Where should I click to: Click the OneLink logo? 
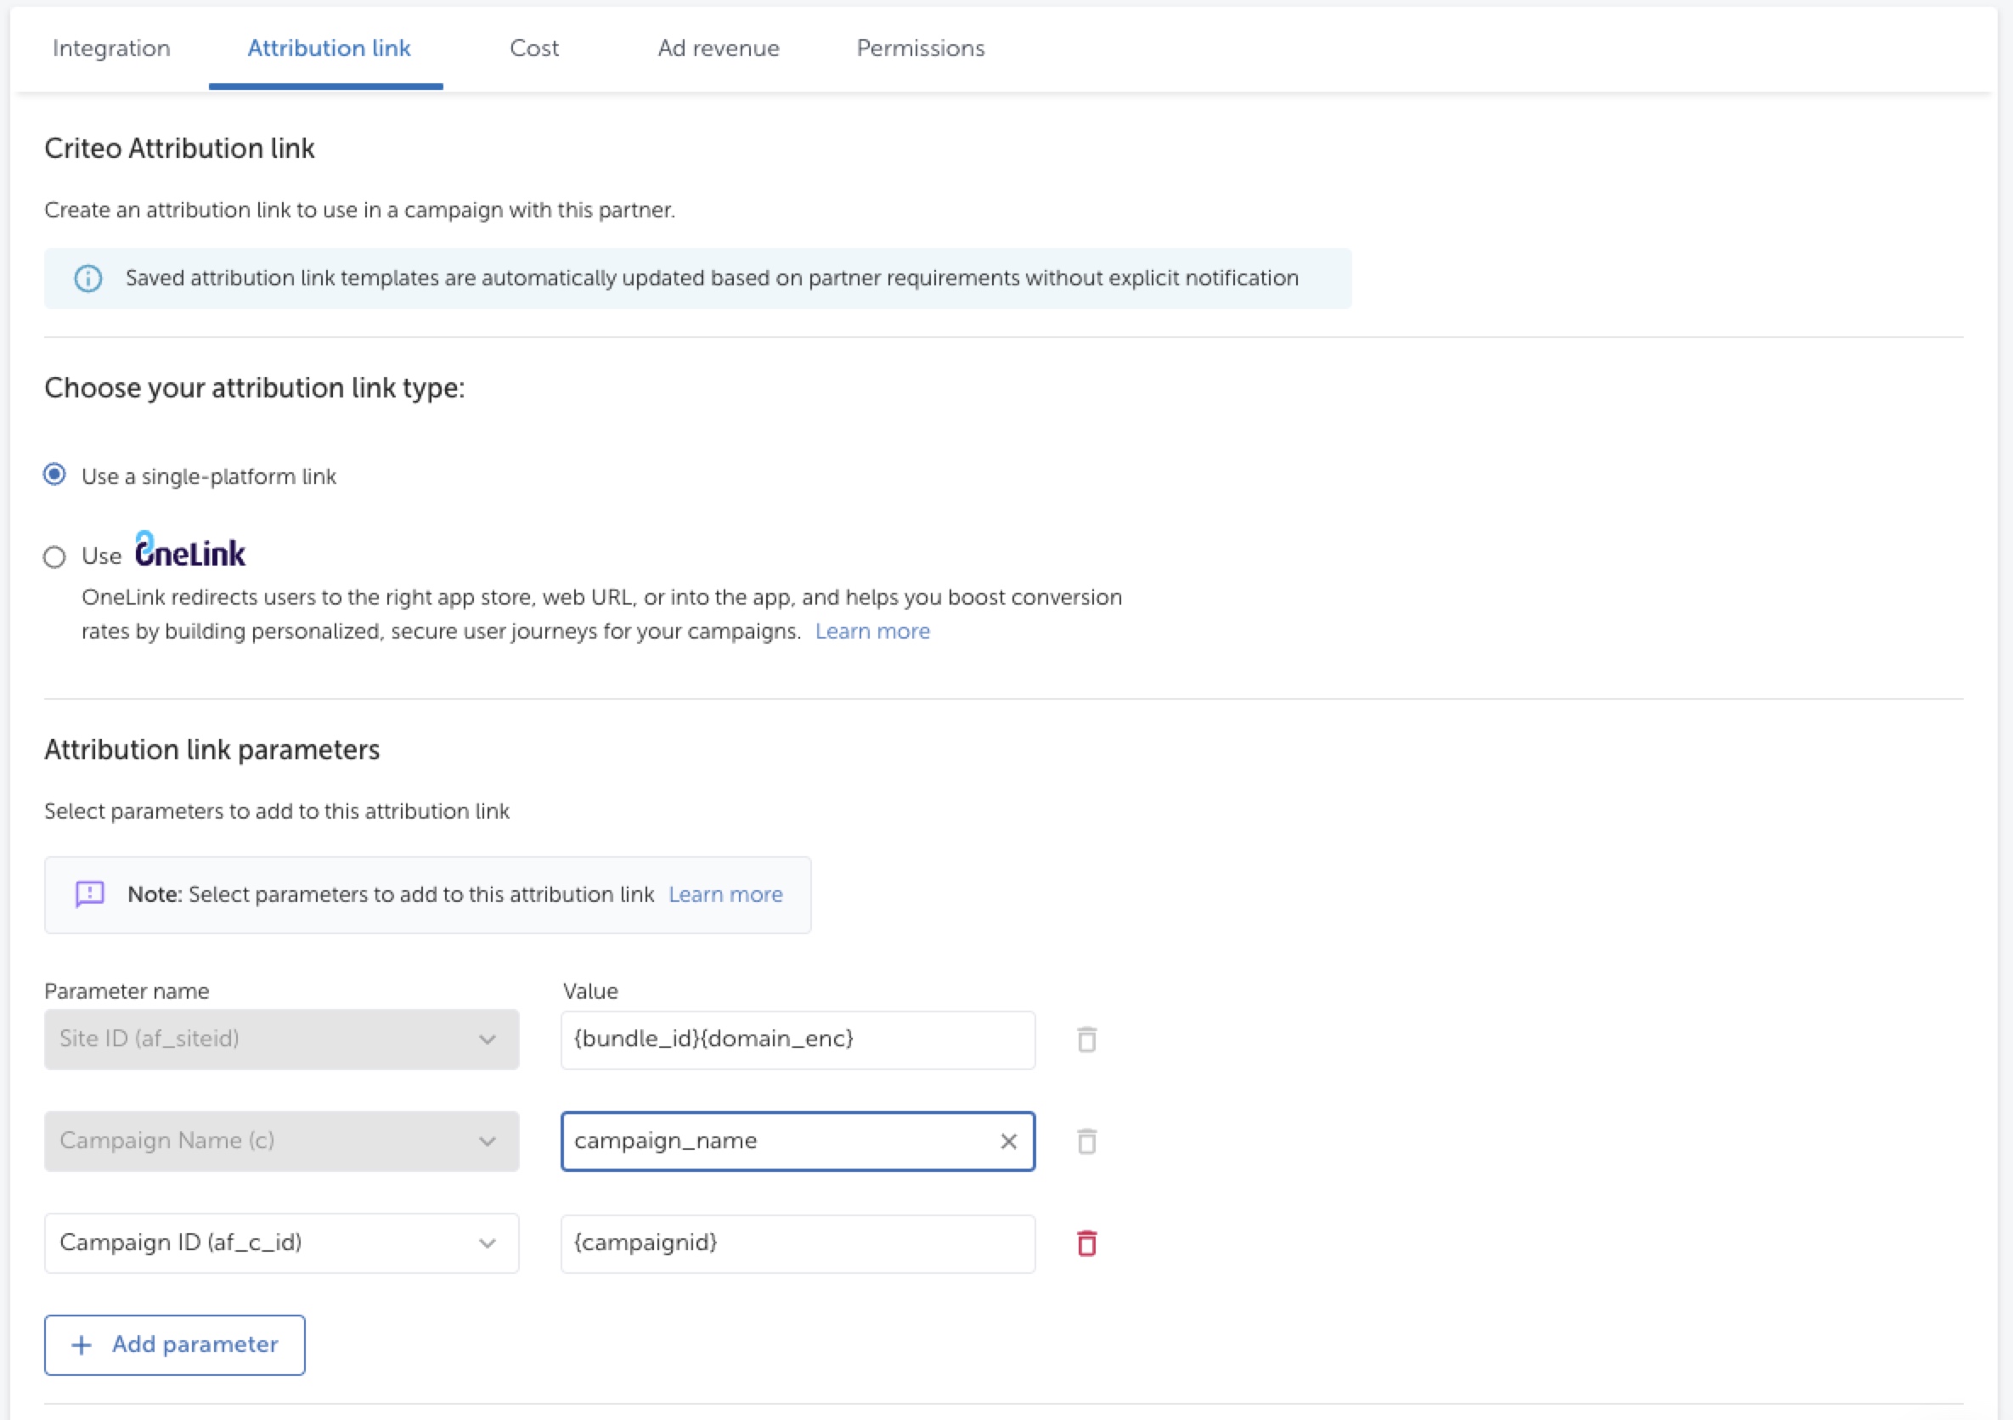190,549
